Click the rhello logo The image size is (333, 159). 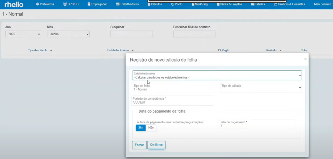[x=14, y=4]
